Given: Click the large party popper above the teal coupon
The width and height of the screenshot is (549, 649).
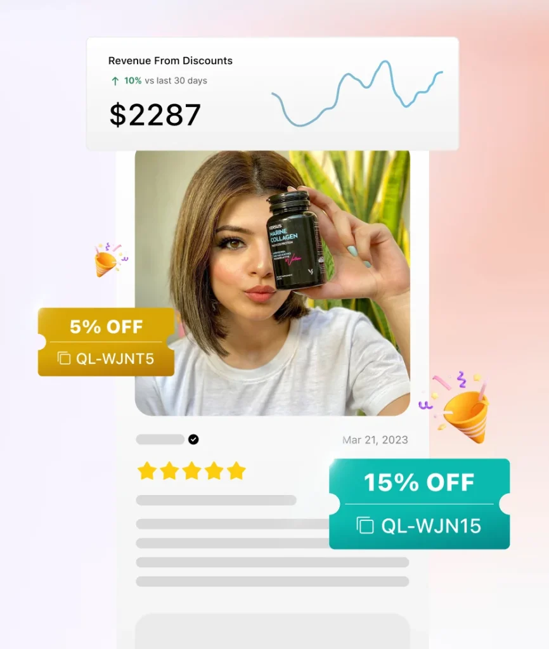Looking at the screenshot, I should [x=456, y=406].
